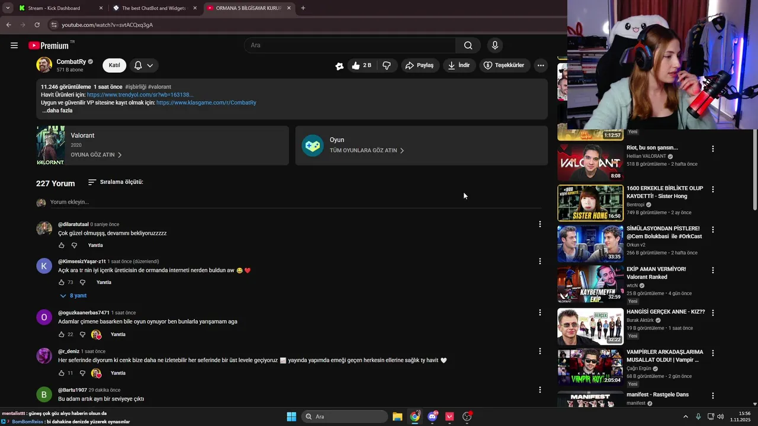Dislike the @oguzkaanerbas7471 comment
The height and width of the screenshot is (426, 758).
click(x=83, y=334)
